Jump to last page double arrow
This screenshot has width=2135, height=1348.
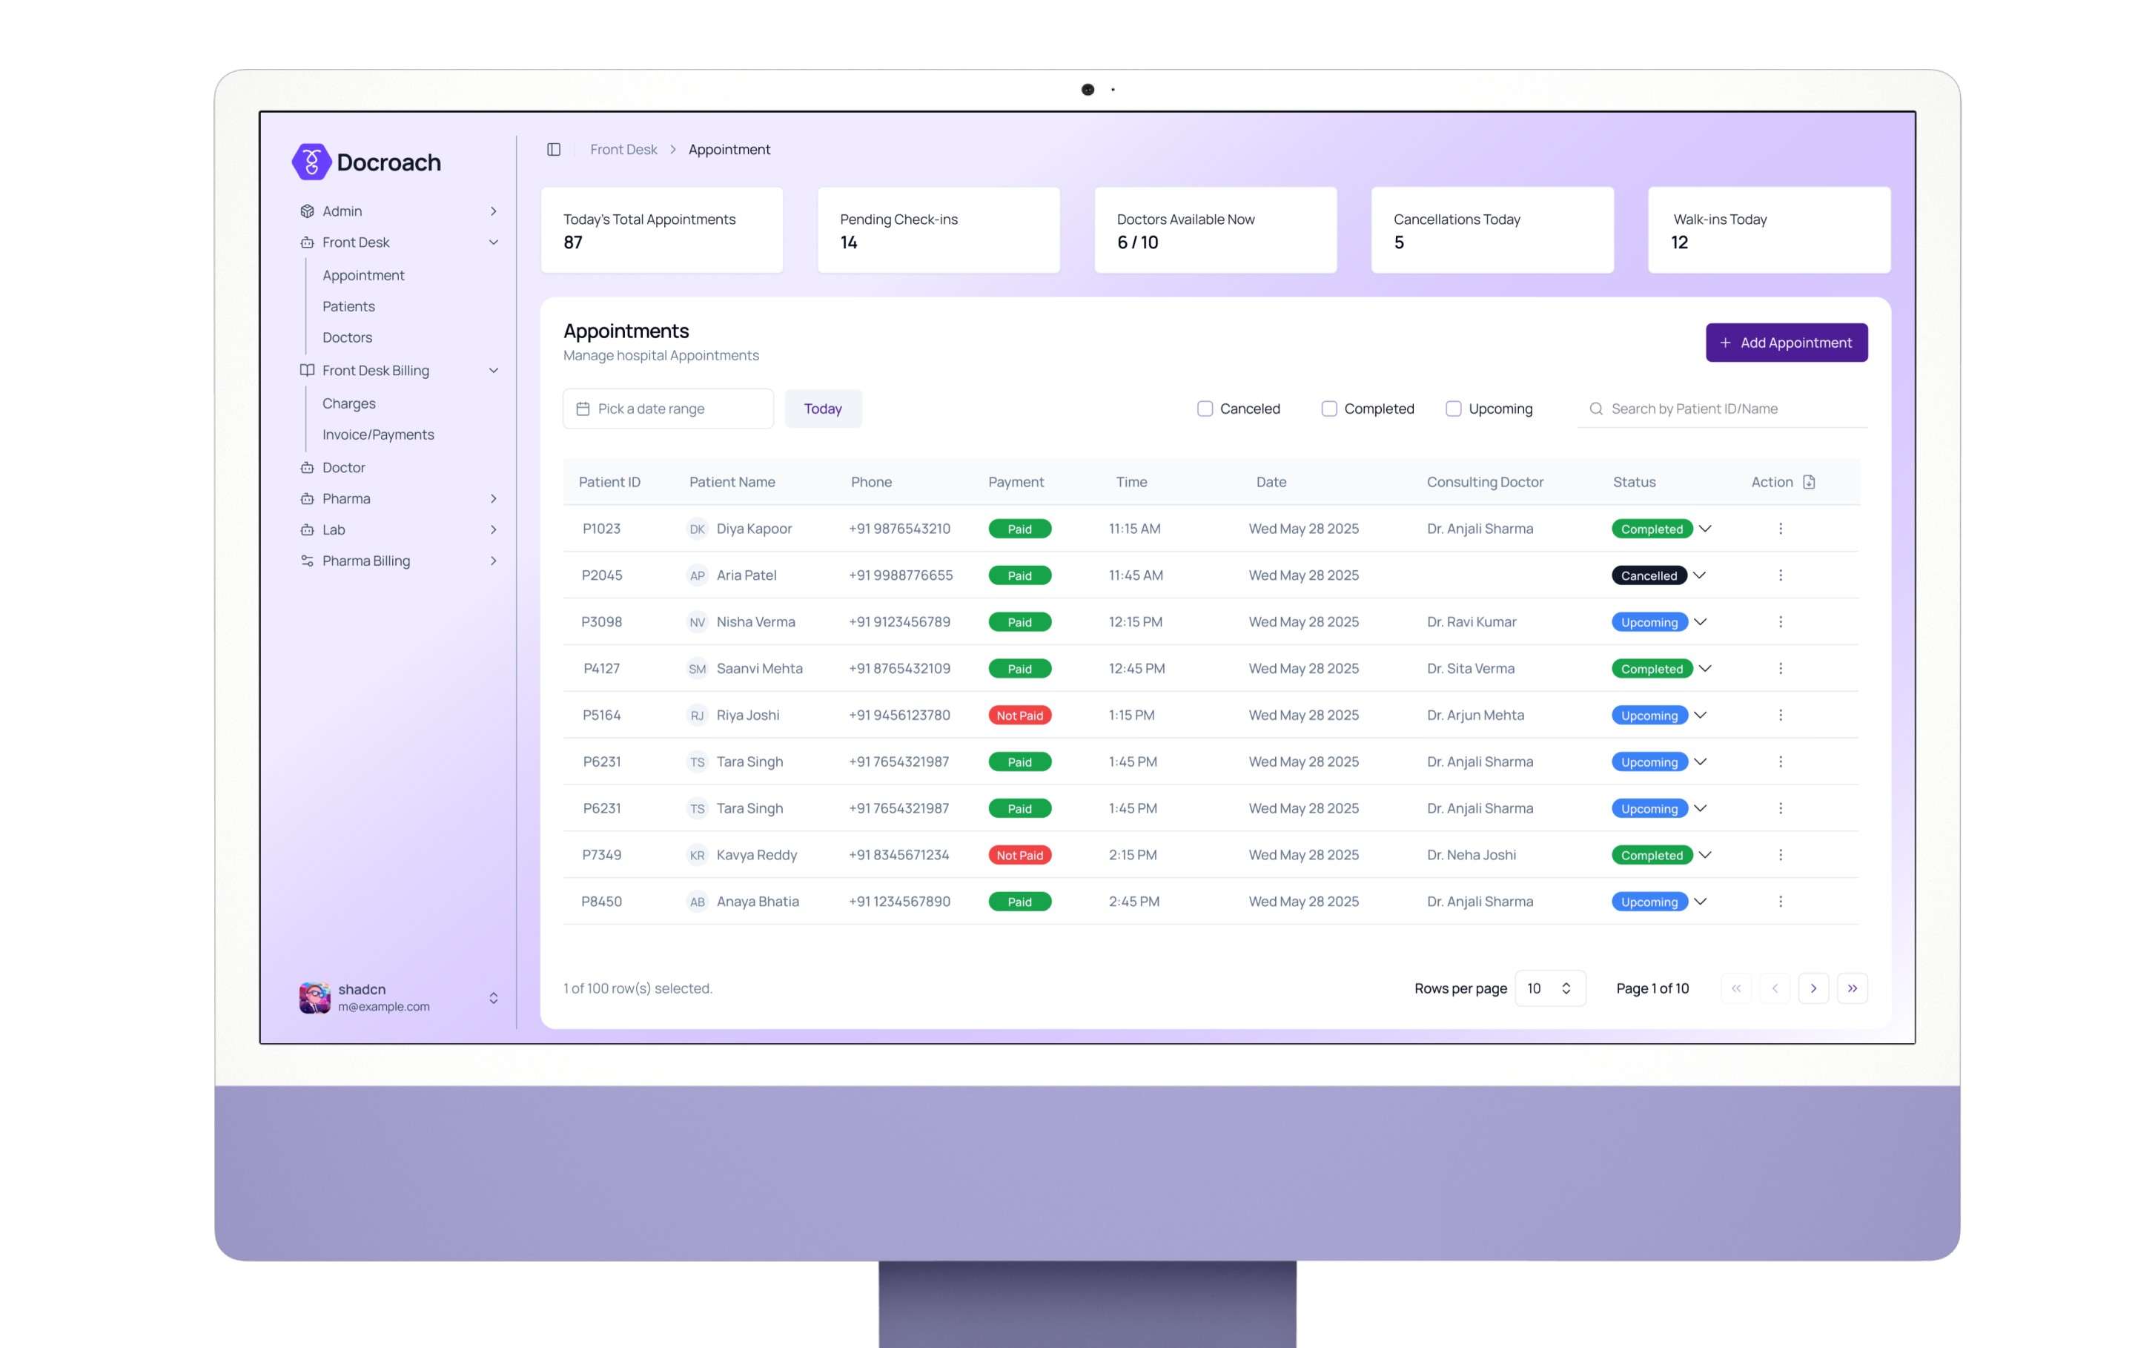tap(1852, 988)
